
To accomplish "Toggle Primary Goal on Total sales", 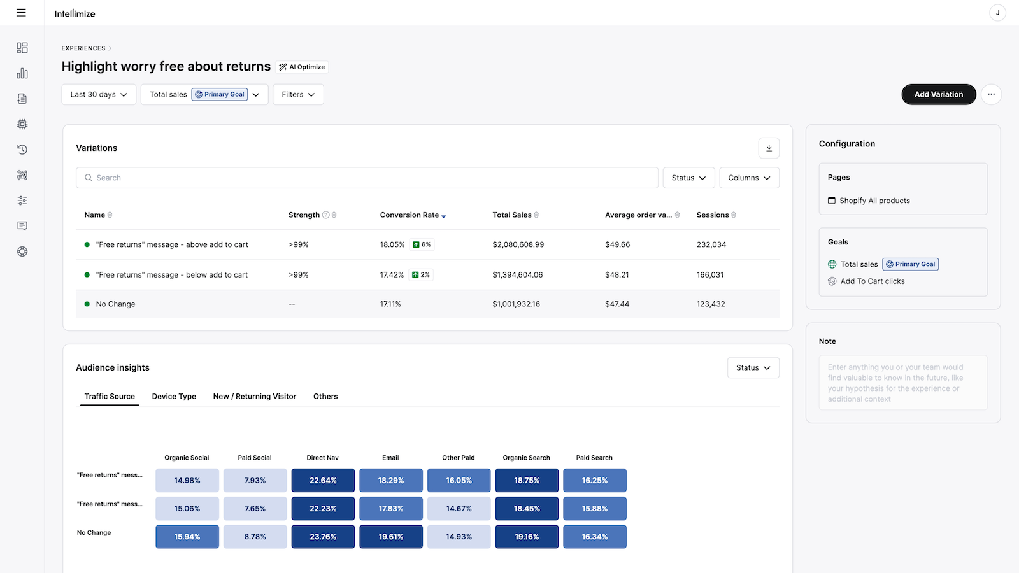I will [x=910, y=264].
